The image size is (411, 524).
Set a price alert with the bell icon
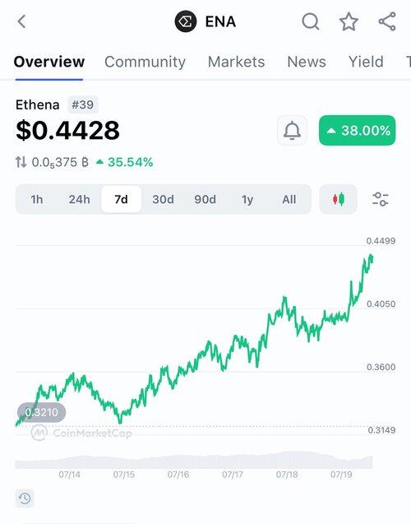point(292,130)
